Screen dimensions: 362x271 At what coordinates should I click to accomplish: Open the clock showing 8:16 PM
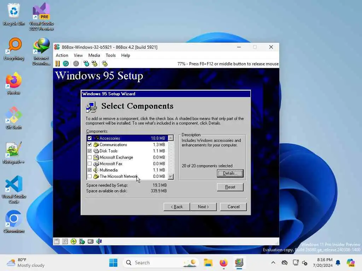(323, 263)
